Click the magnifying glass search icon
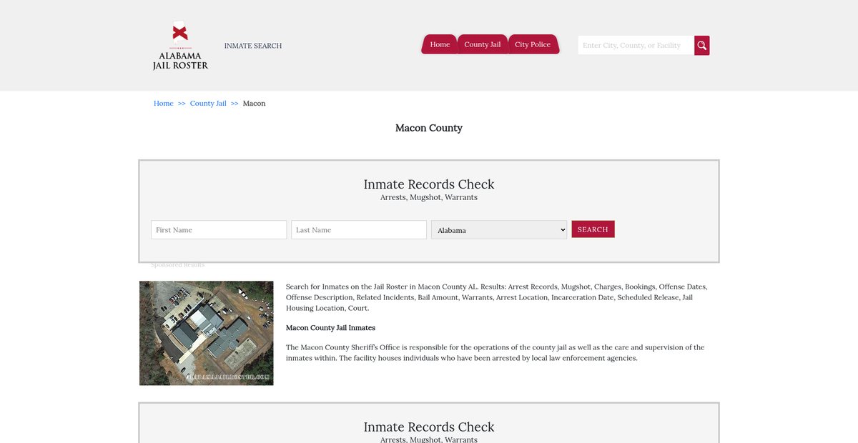 click(x=701, y=46)
